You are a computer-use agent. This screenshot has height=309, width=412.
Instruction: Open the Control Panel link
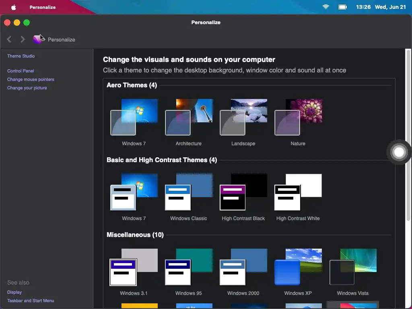pos(21,71)
